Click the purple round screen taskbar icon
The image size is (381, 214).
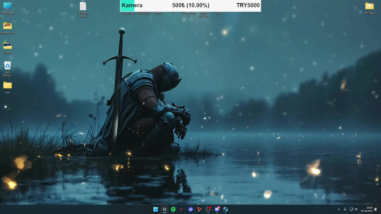pos(190,209)
